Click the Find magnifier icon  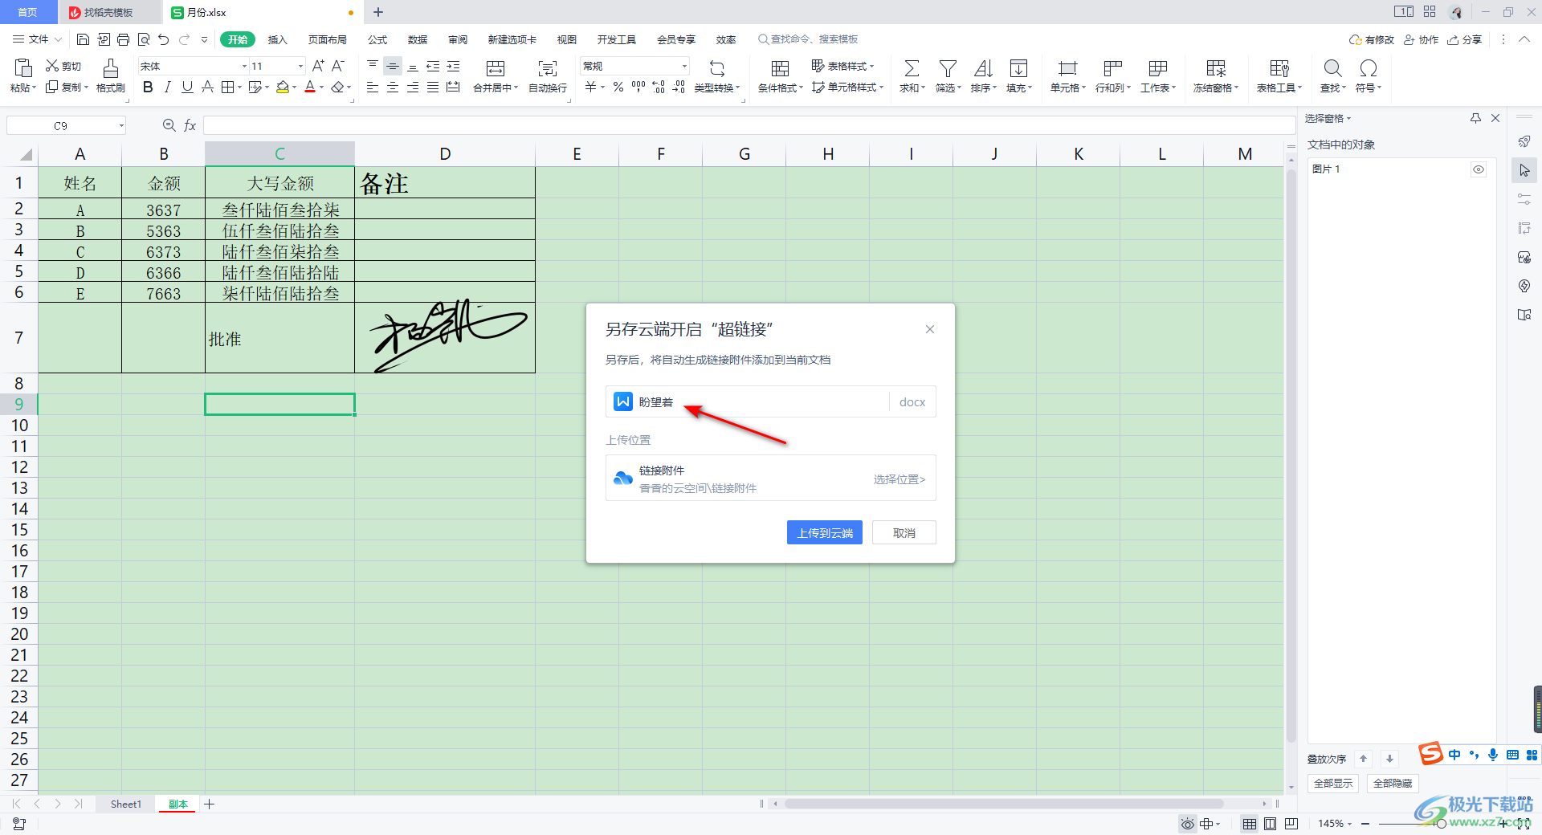(x=1332, y=68)
